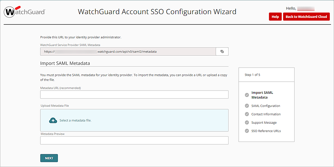The width and height of the screenshot is (334, 167).
Task: Click the Metadata Preview field
Action: point(134,140)
